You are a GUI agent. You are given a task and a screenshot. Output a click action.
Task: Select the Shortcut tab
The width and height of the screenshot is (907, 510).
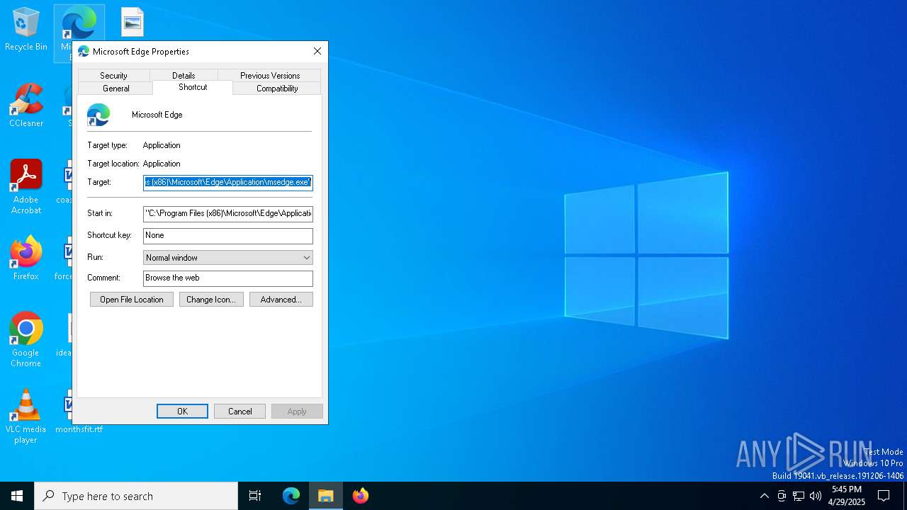click(193, 87)
